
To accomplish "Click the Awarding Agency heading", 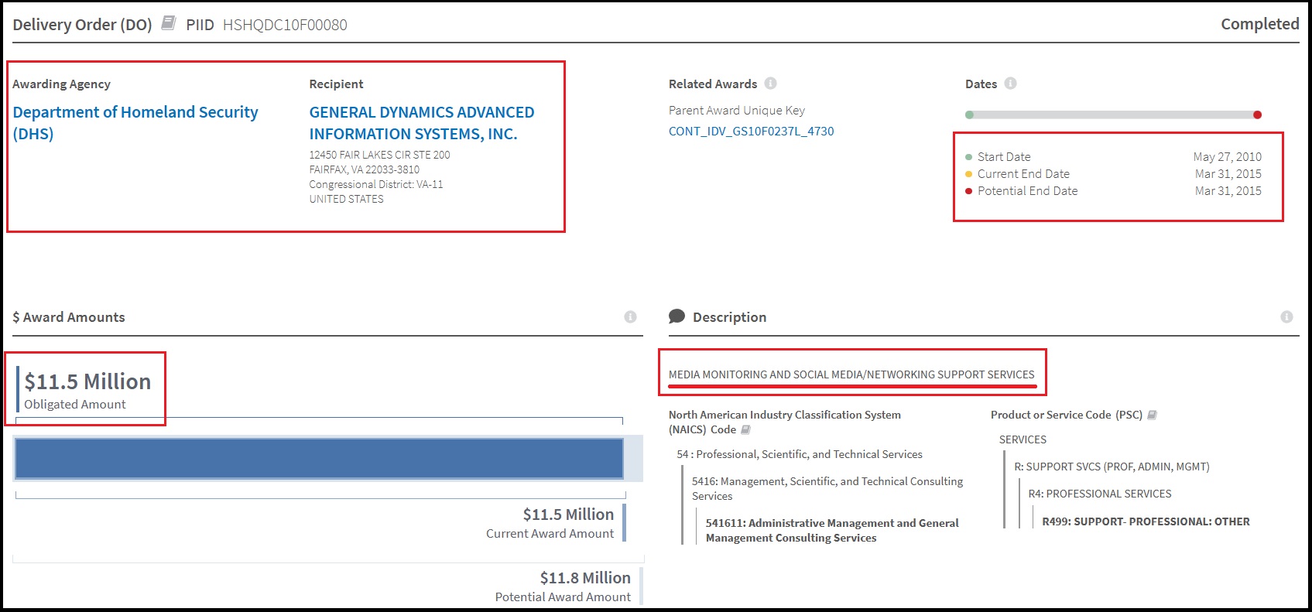I will [61, 84].
